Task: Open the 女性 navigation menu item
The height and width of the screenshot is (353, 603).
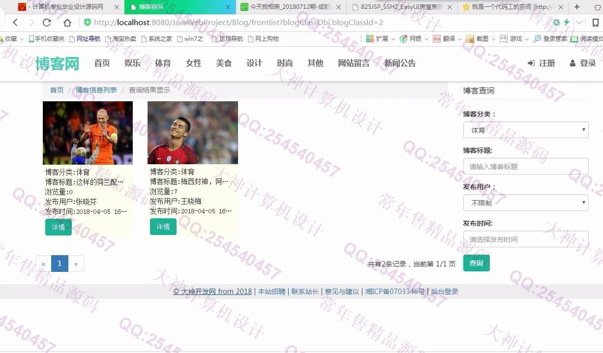Action: pos(194,63)
